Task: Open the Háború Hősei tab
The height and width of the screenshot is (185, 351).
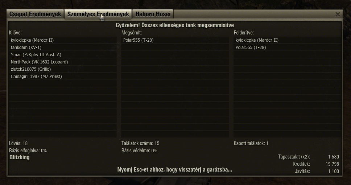Action: 153,14
